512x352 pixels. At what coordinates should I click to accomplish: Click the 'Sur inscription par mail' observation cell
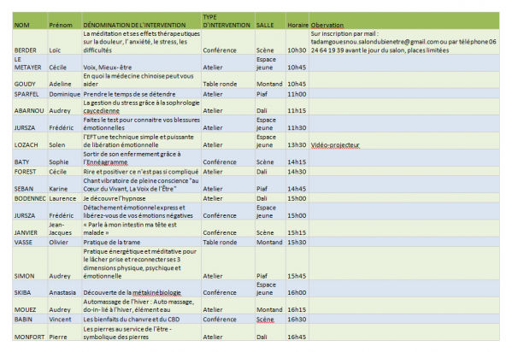404,42
